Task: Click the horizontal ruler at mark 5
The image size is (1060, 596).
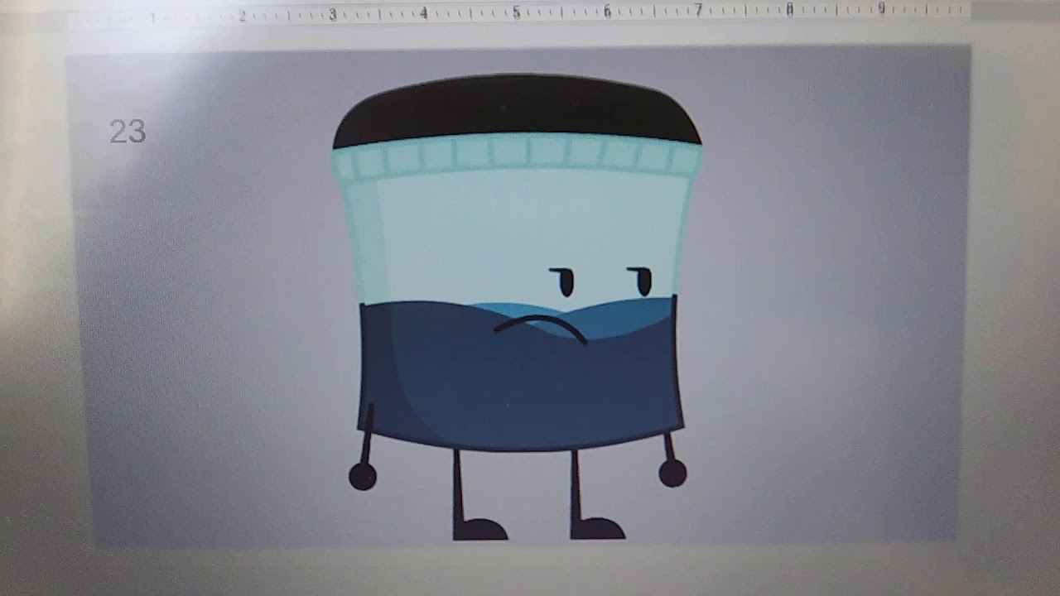Action: (x=515, y=12)
